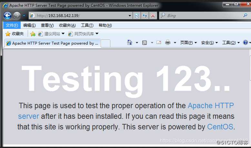Open the recent pages dropdown next to Forward
Screen dimensions: 251x148
tap(24, 16)
